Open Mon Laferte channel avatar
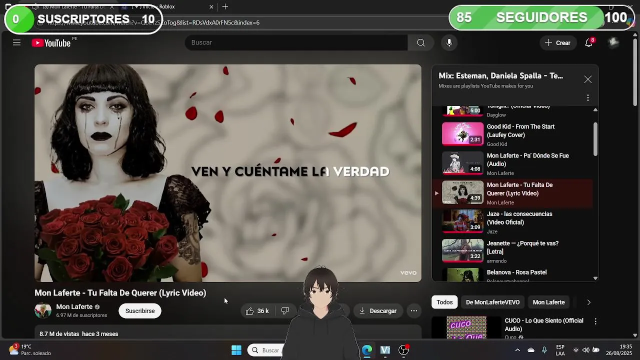640x360 pixels. click(43, 310)
